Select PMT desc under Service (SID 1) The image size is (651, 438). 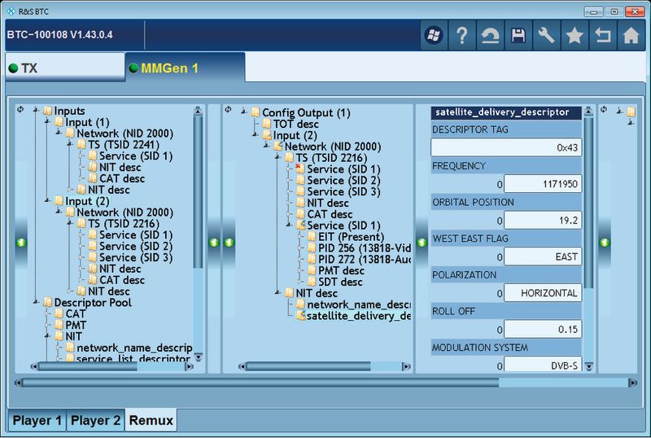[341, 270]
